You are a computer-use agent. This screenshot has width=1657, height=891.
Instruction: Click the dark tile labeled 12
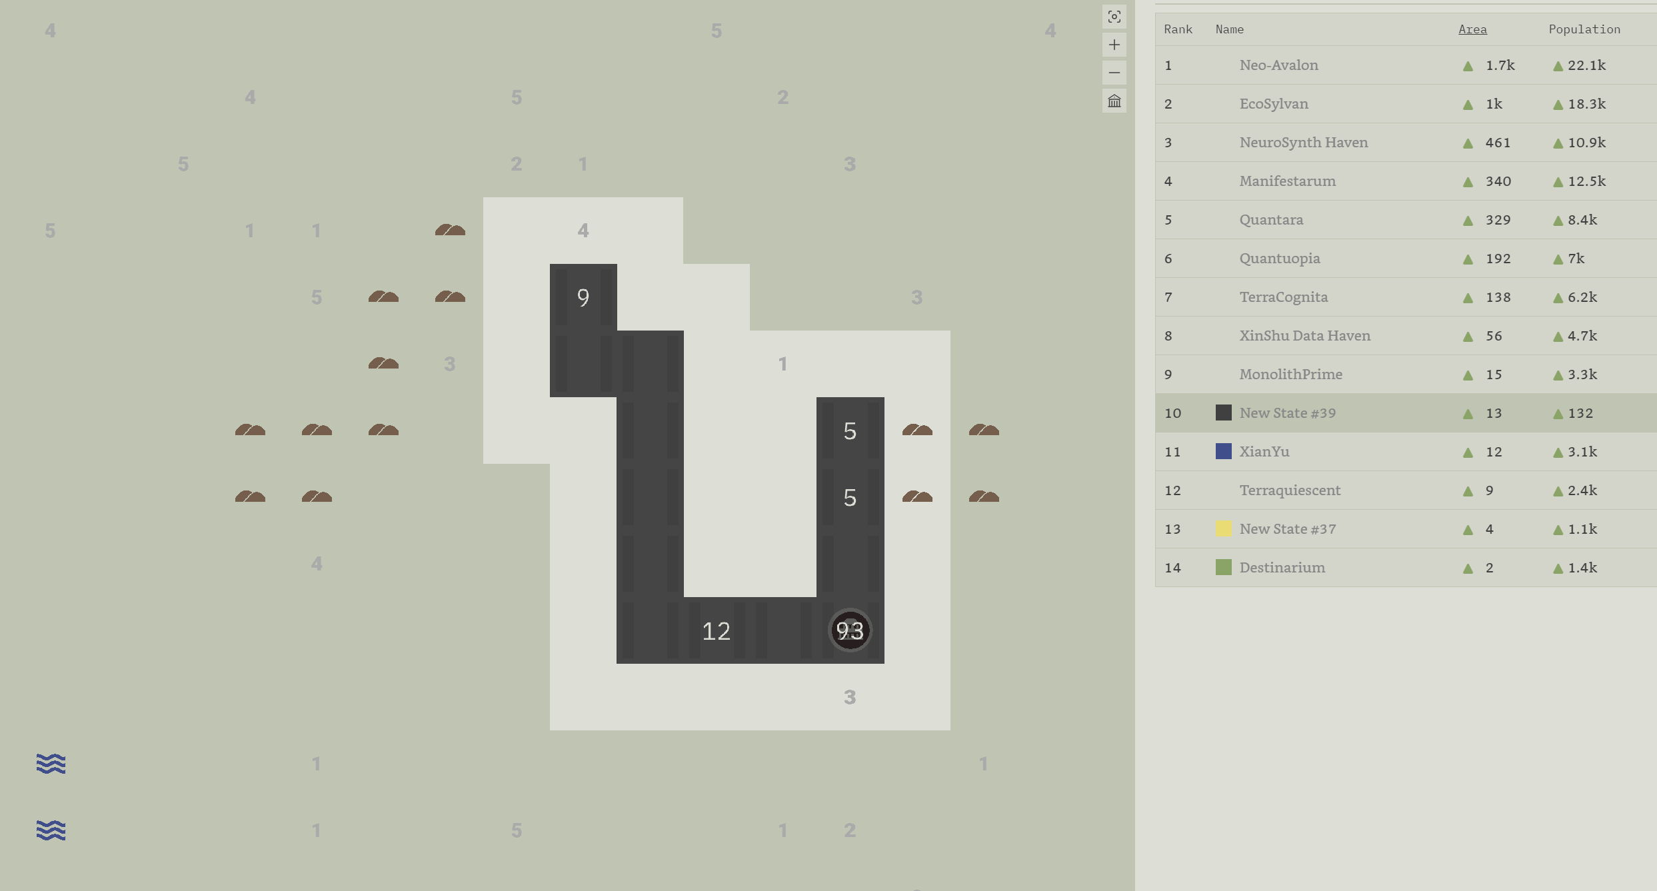pyautogui.click(x=716, y=630)
